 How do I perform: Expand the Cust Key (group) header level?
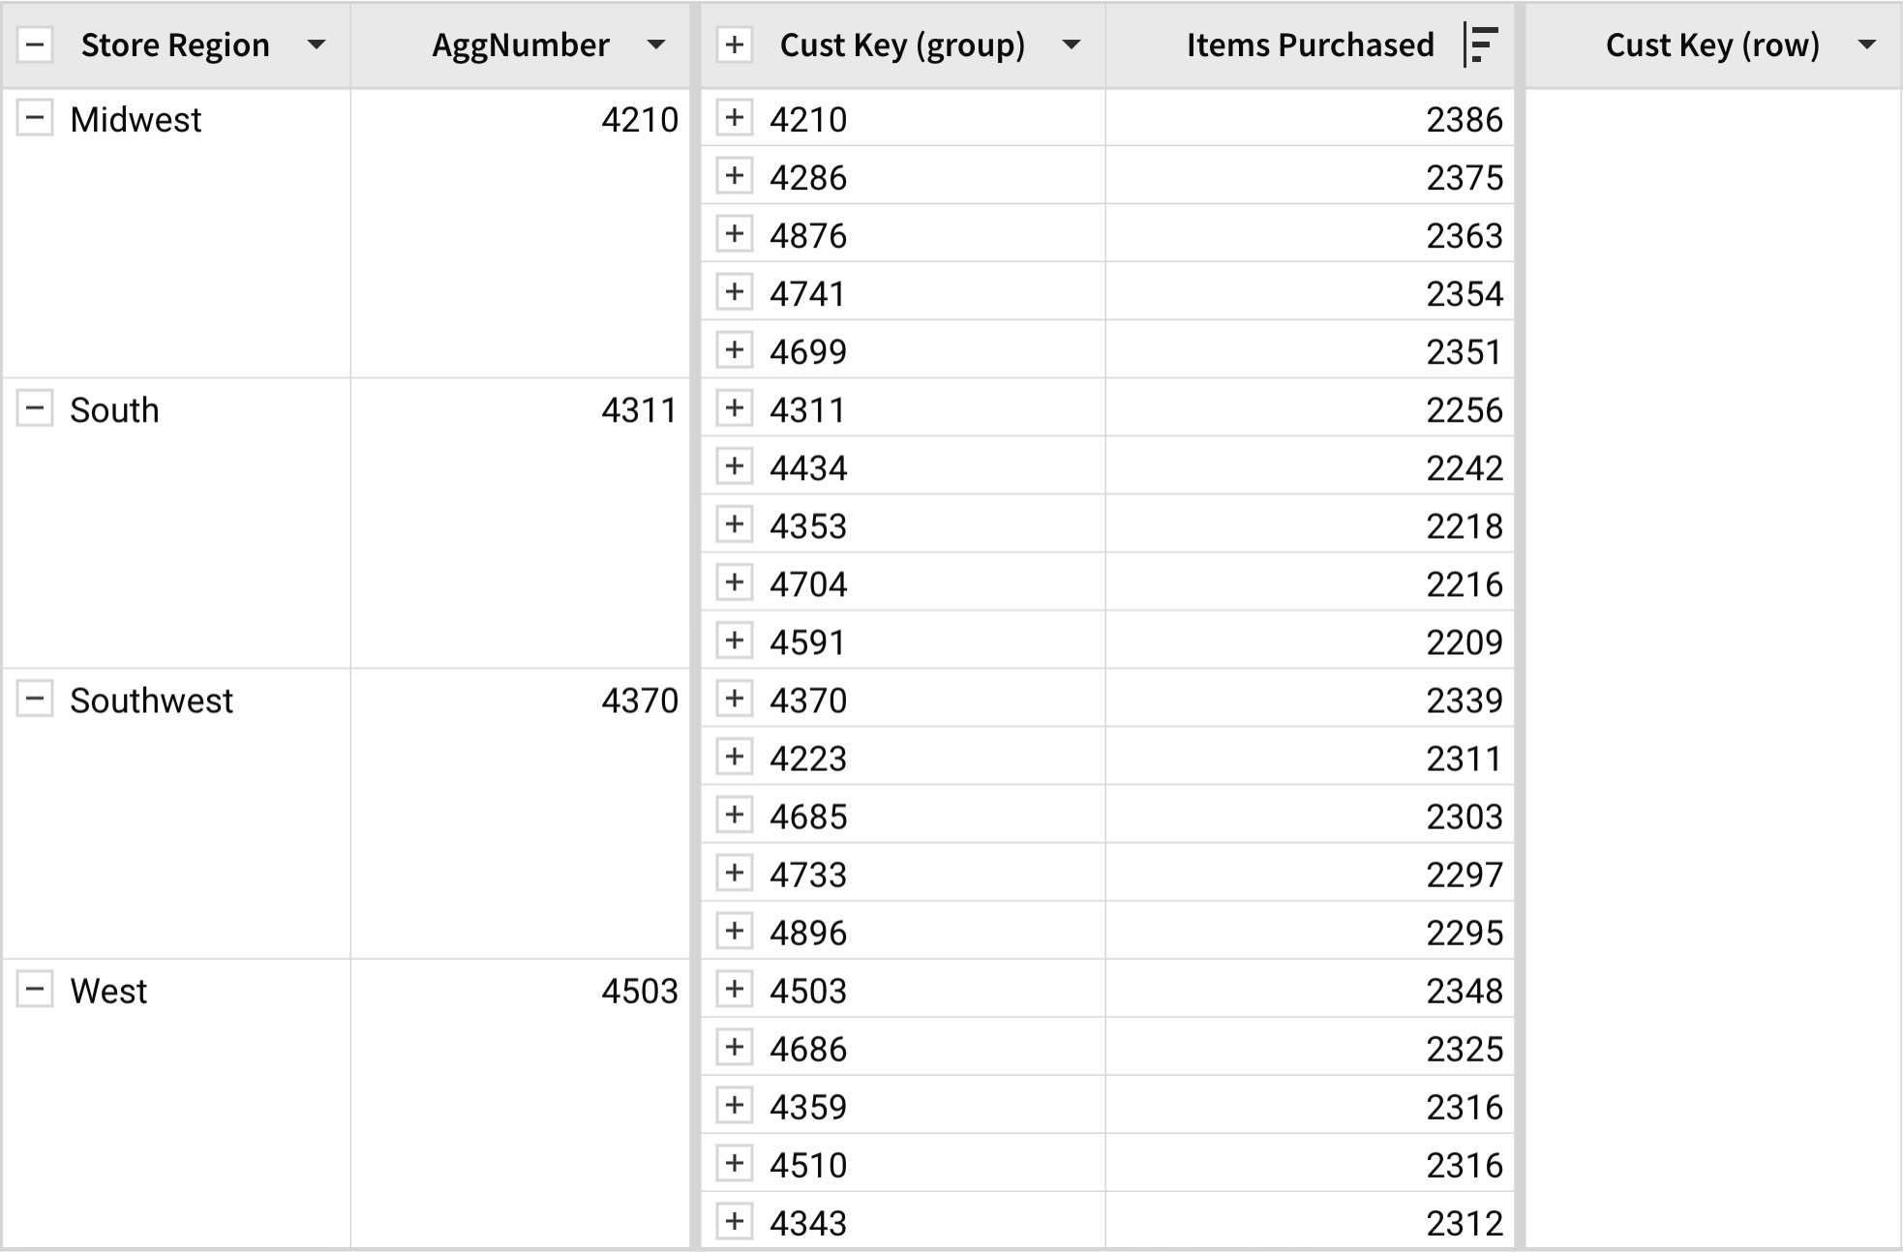735,45
